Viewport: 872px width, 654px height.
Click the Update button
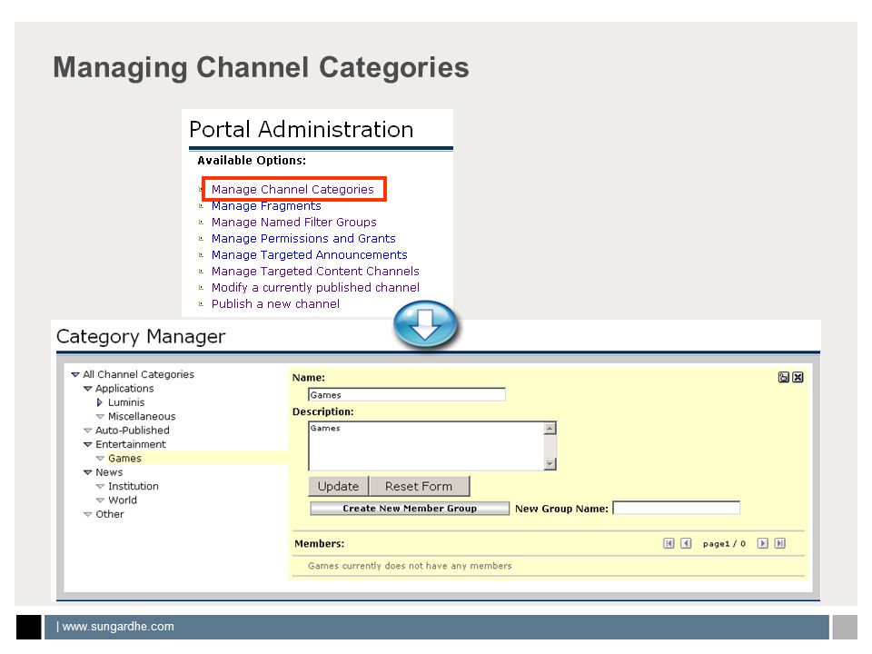coord(338,486)
